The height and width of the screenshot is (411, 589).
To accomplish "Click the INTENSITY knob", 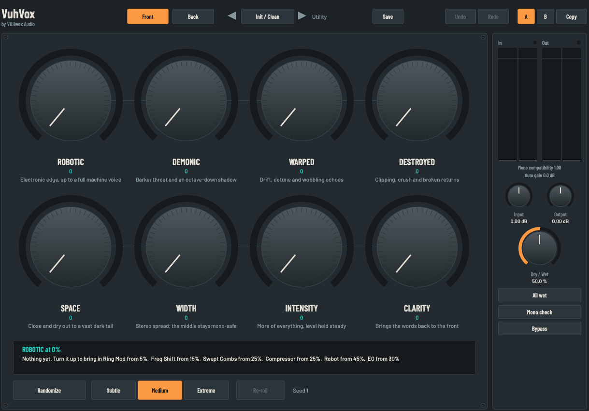I will point(302,246).
